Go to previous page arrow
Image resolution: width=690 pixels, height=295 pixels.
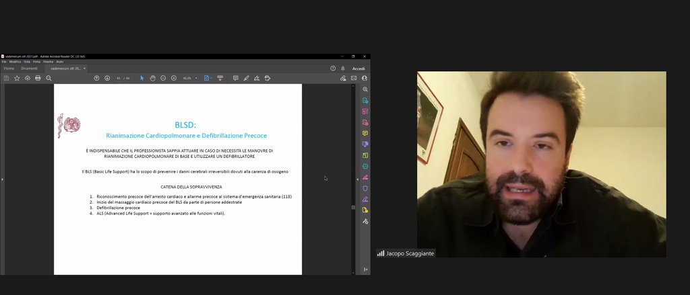point(96,78)
